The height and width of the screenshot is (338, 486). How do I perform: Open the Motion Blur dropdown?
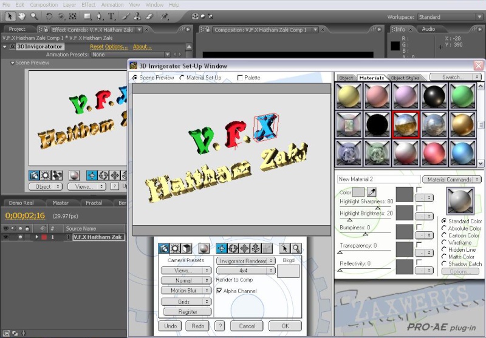(x=186, y=290)
